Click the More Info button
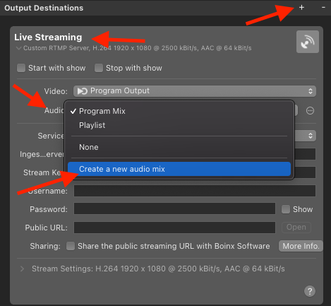This screenshot has width=331, height=306. 301,246
